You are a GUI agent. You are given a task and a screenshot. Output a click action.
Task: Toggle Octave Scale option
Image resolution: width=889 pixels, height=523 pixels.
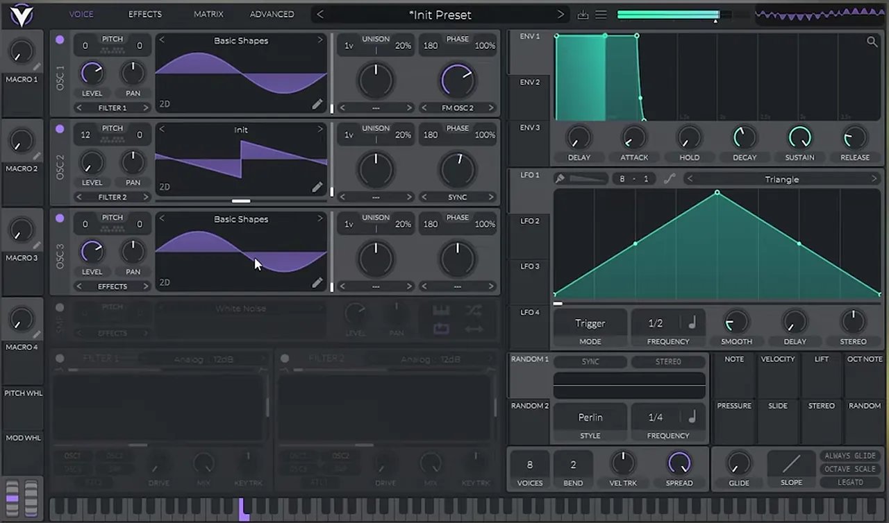tap(850, 469)
